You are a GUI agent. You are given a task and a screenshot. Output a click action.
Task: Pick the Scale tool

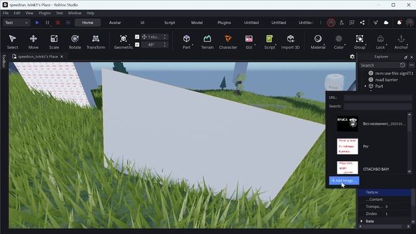[54, 42]
